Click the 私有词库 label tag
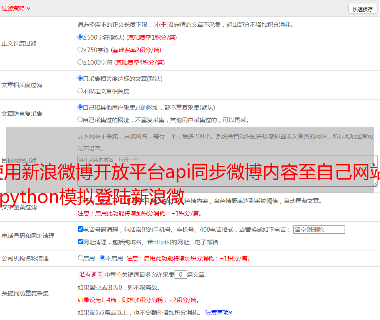Viewport: 380px width, 320px height. (x=90, y=275)
